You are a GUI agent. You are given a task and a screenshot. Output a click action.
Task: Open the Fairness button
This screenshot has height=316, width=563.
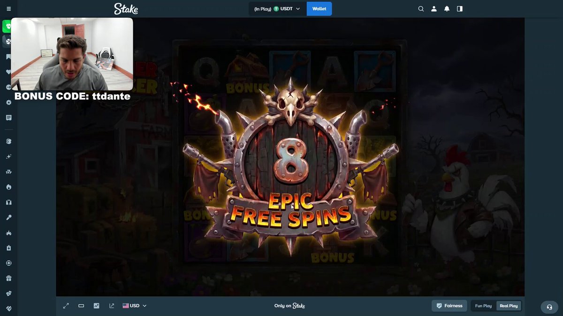pos(449,306)
